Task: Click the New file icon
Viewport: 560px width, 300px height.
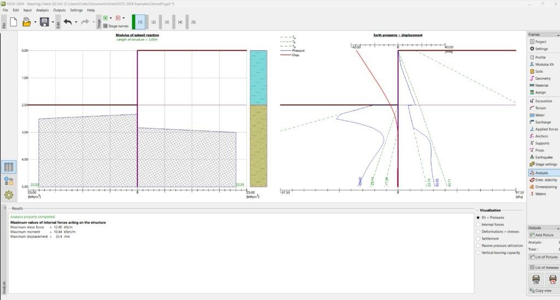Action: pos(13,22)
